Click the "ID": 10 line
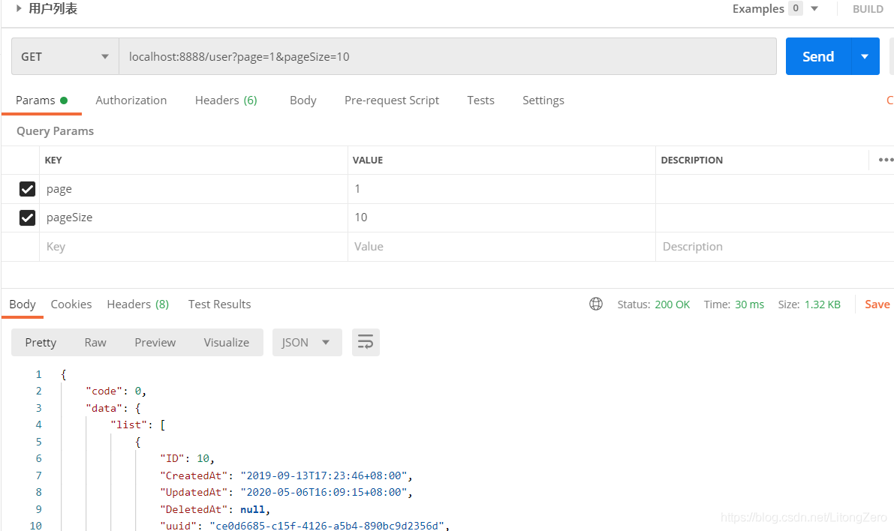The height and width of the screenshot is (531, 894). (x=187, y=458)
